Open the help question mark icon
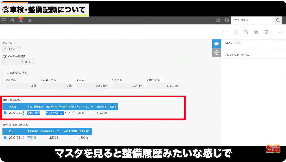 (x=227, y=21)
